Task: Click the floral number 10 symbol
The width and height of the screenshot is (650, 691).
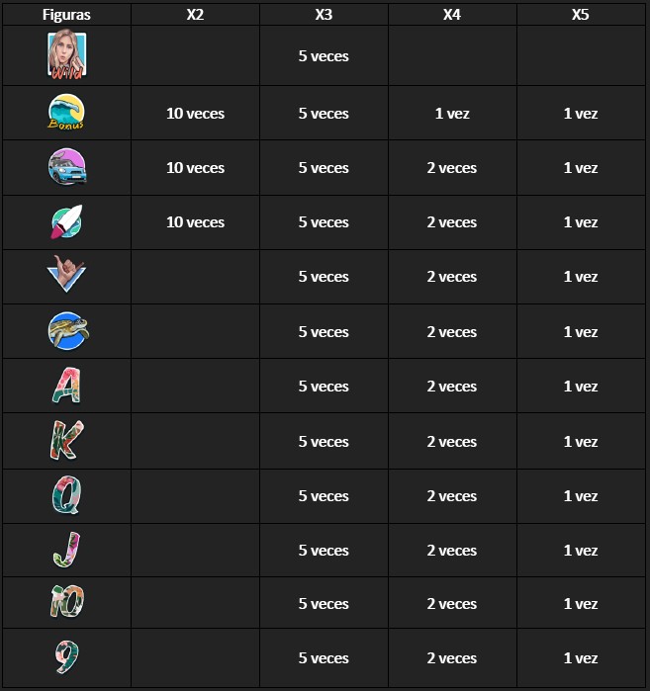Action: [67, 602]
